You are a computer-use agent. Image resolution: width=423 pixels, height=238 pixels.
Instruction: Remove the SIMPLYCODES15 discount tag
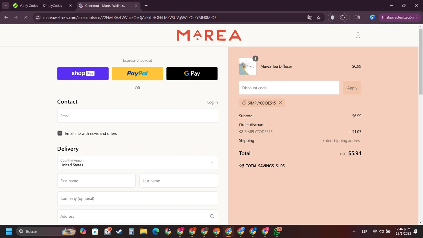280,103
